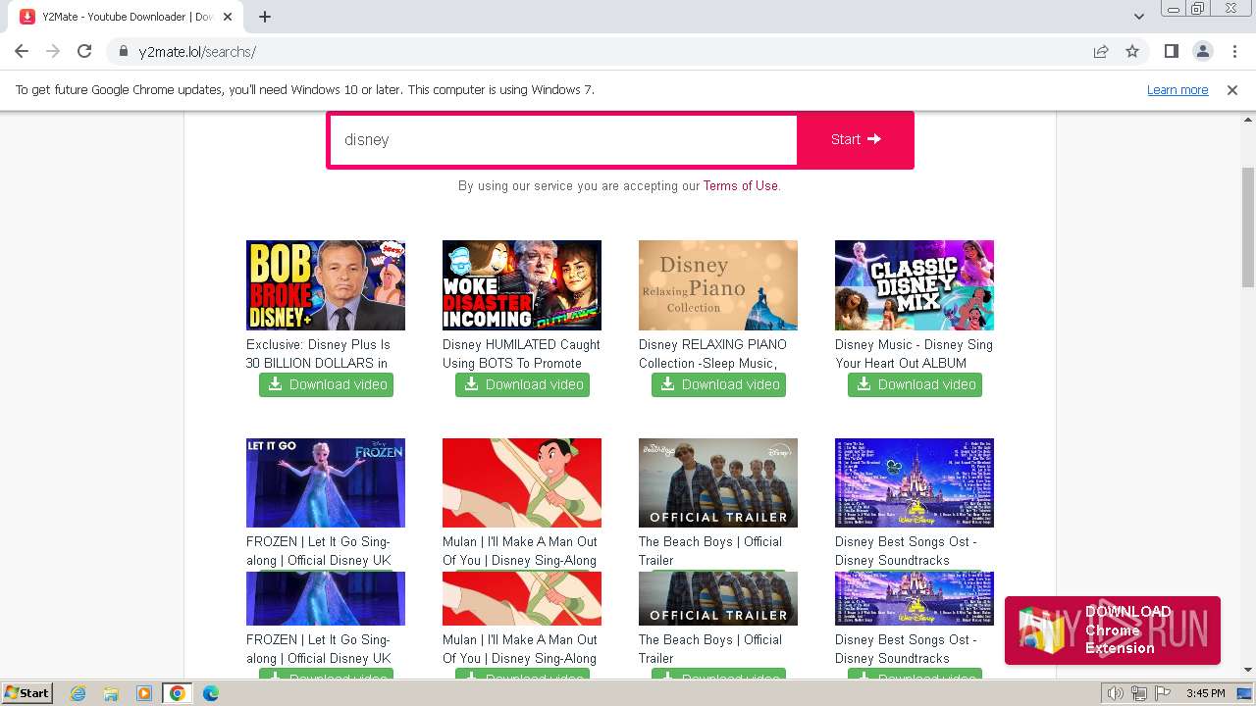Open Chrome profile avatar
This screenshot has width=1256, height=706.
(1202, 52)
